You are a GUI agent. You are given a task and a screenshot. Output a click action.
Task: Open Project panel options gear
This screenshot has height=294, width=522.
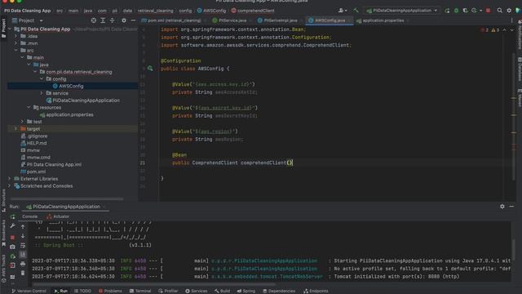coord(124,20)
